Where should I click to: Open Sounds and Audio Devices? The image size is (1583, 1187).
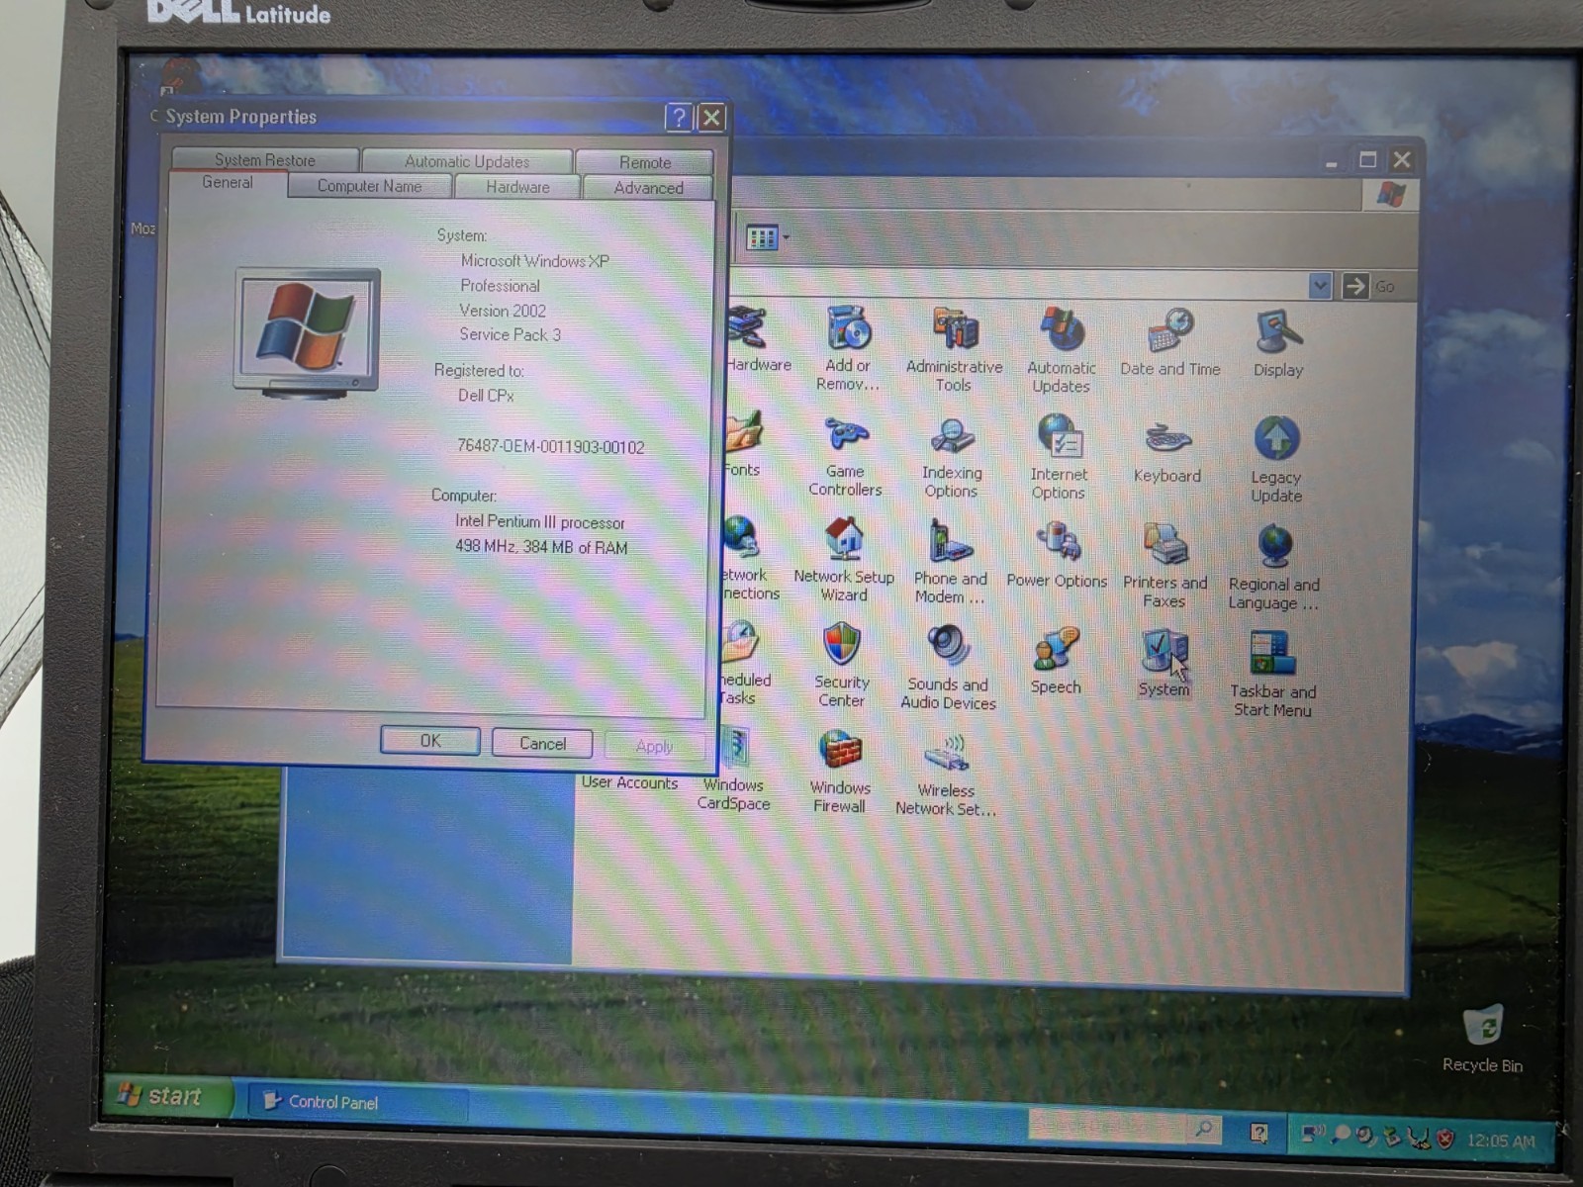pyautogui.click(x=948, y=668)
